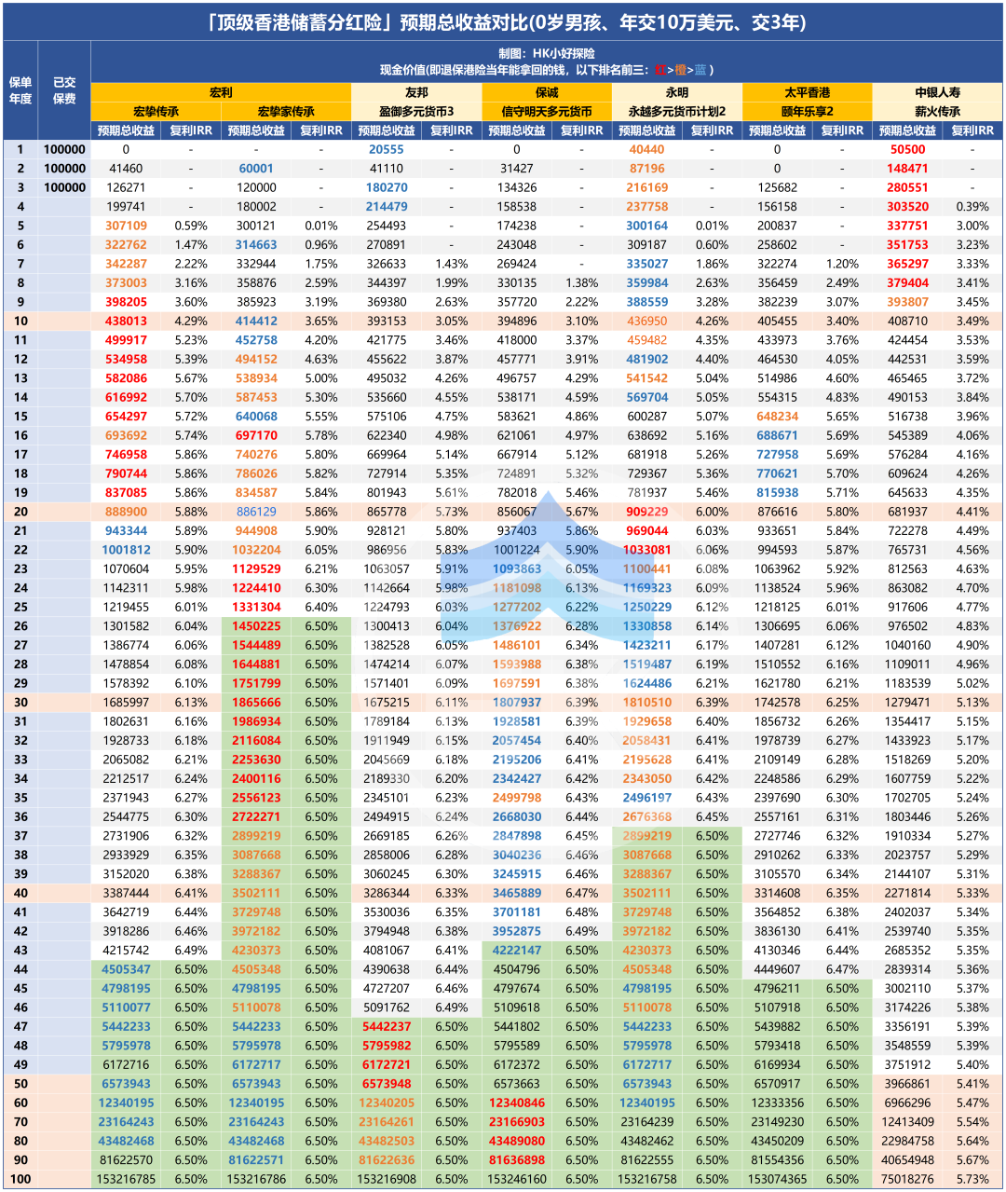
Task: Click the chart title about 顶级香港储蓄分红险
Action: tap(503, 21)
